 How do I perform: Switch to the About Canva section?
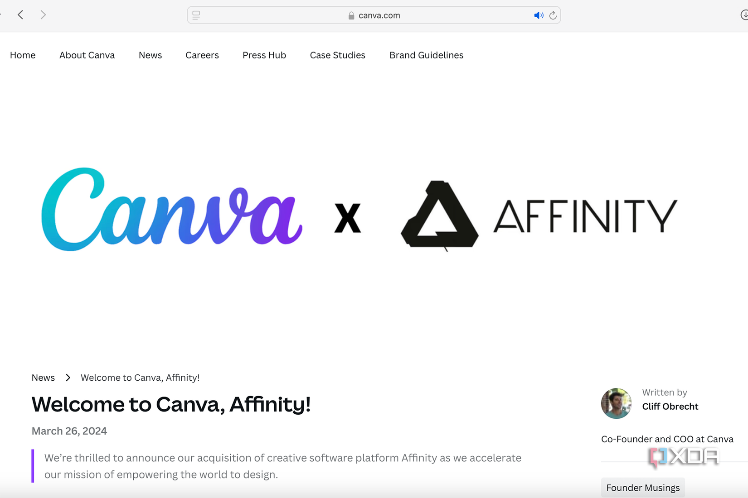[x=87, y=55]
